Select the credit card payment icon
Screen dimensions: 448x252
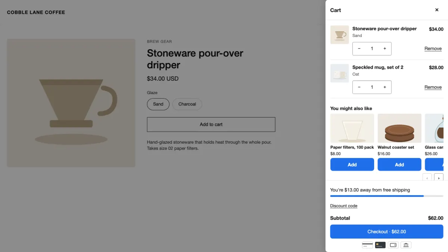click(367, 245)
